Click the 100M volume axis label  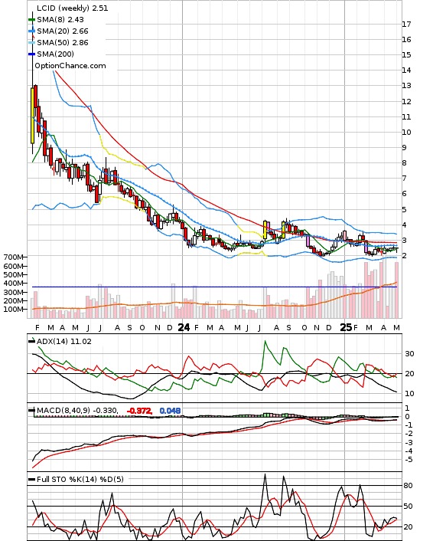pos(14,310)
